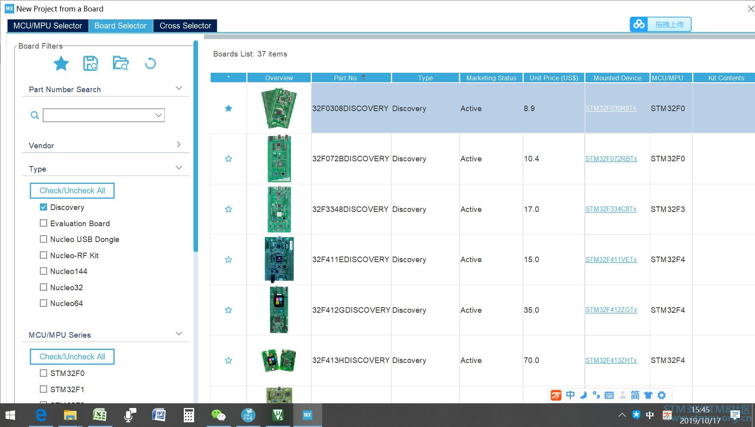Sort boards by the Type column
This screenshot has height=427, width=755.
425,78
